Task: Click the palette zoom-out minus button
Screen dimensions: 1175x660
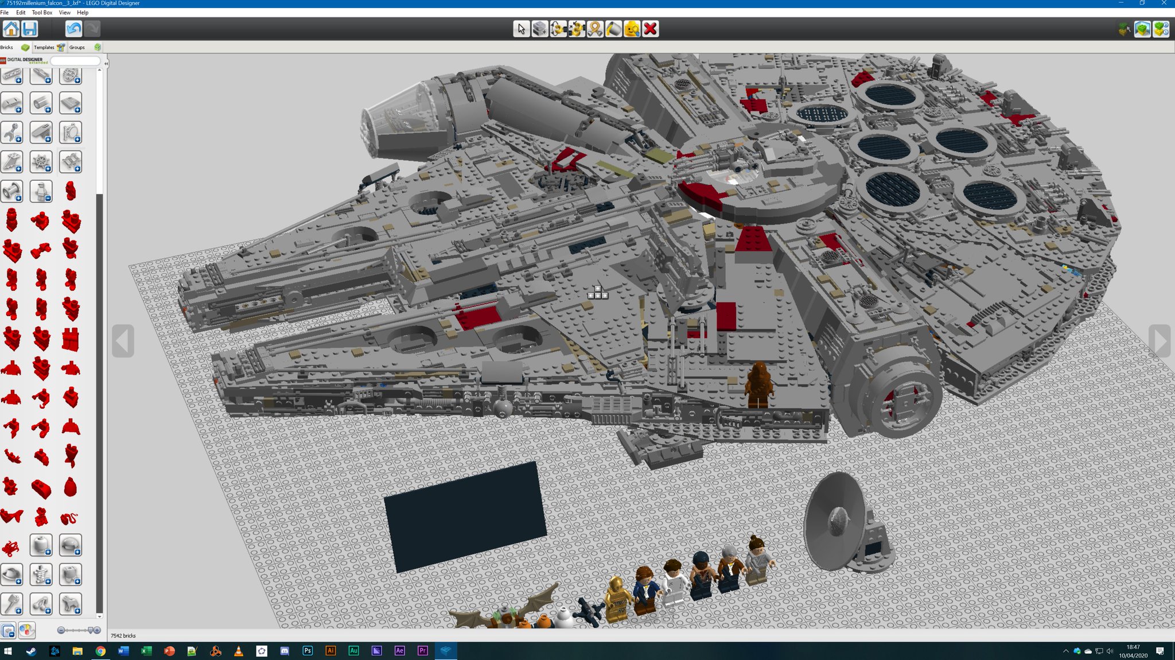Action: pos(61,630)
